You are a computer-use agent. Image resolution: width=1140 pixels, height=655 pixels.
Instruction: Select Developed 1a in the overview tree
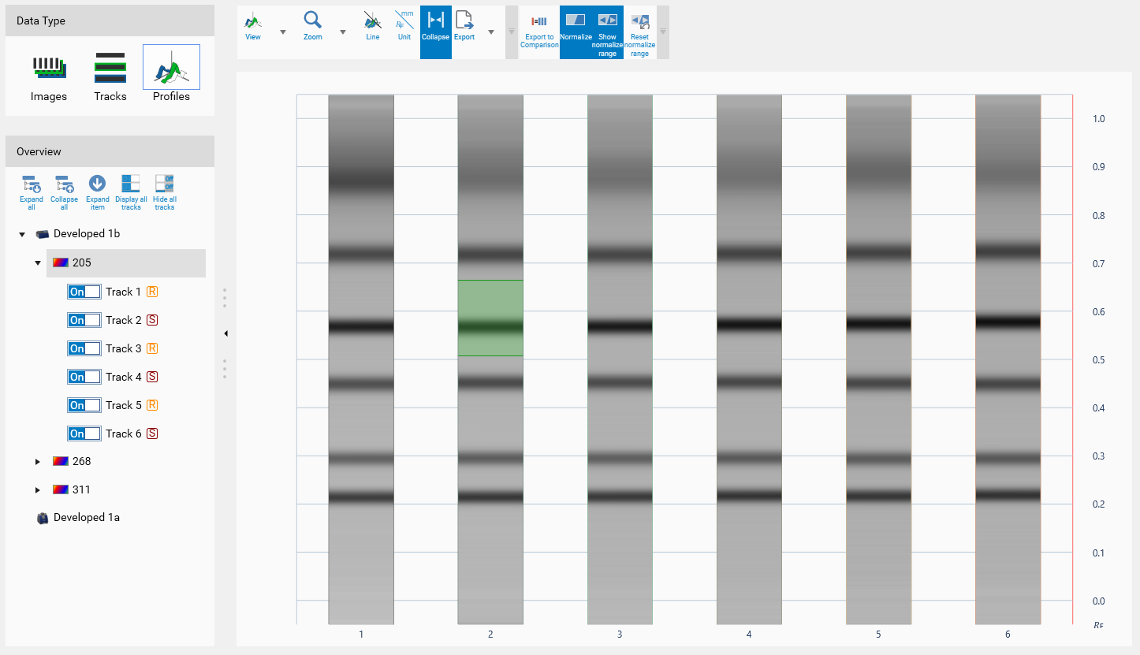click(x=87, y=518)
